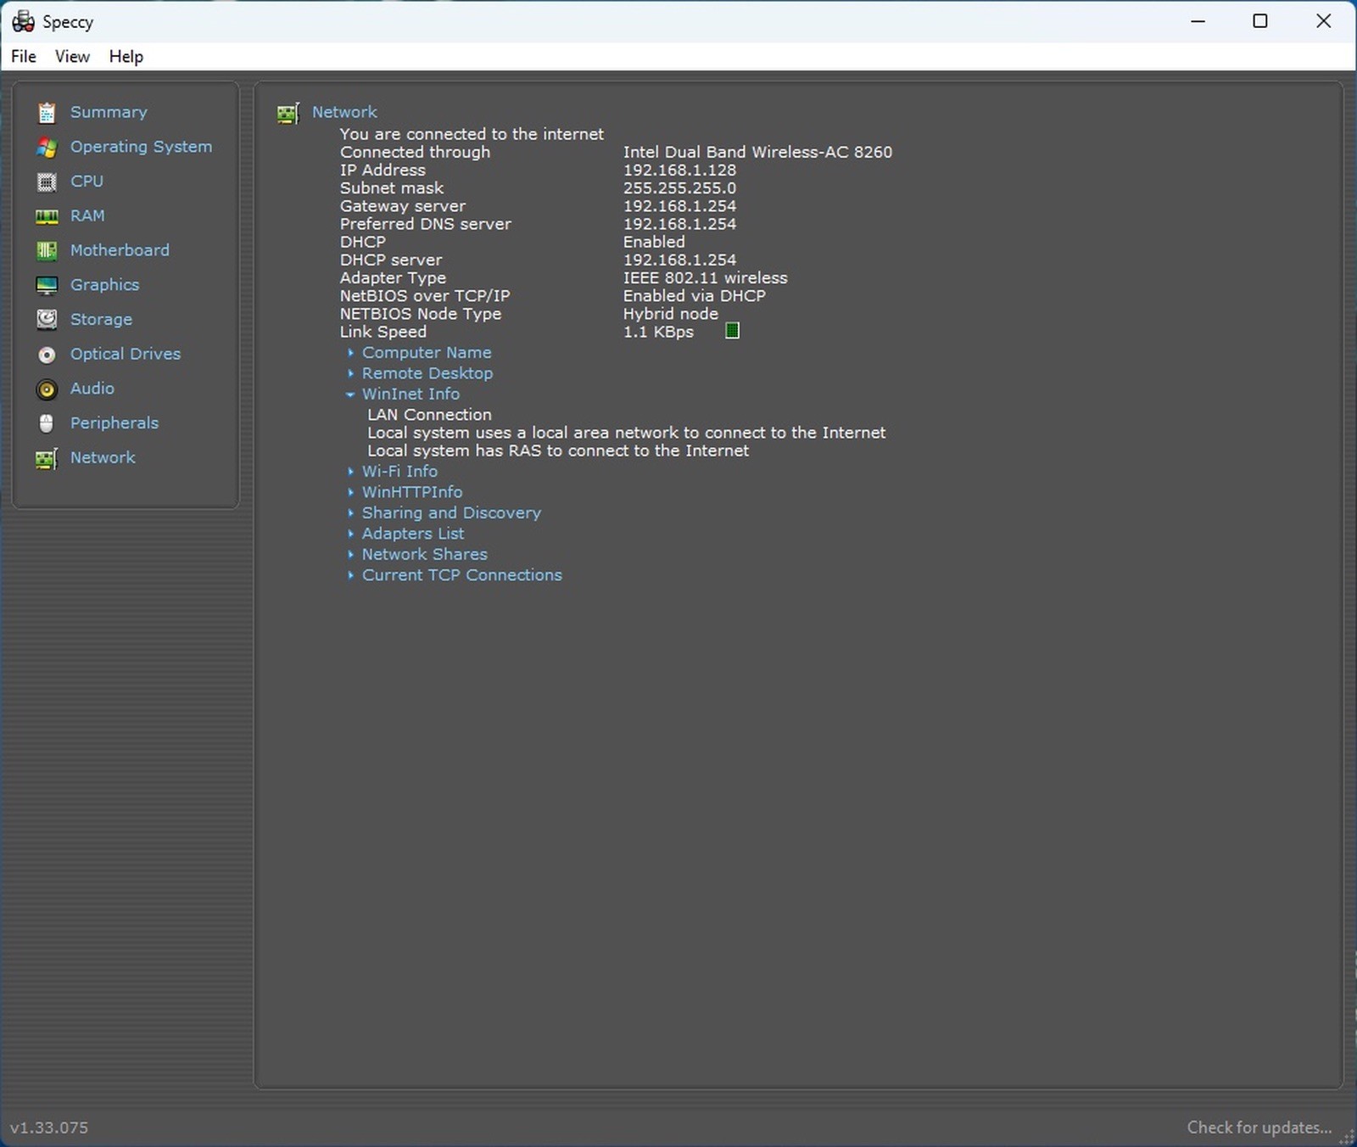The image size is (1357, 1147).
Task: Click 'You are connected to the internet' text
Action: (x=472, y=134)
